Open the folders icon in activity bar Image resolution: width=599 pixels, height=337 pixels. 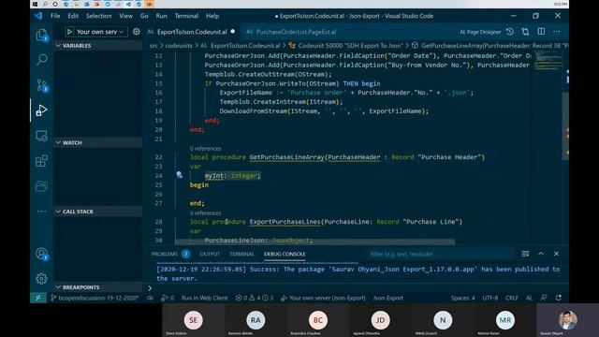pos(41,186)
